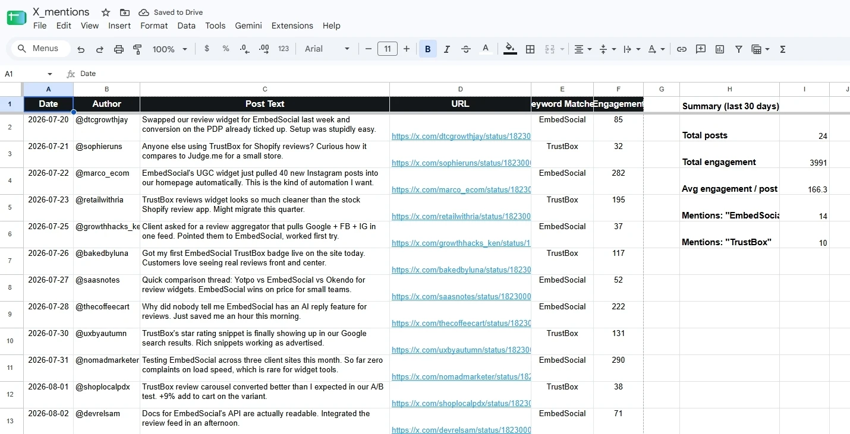Open the Arial font dropdown
The width and height of the screenshot is (850, 434).
(328, 49)
